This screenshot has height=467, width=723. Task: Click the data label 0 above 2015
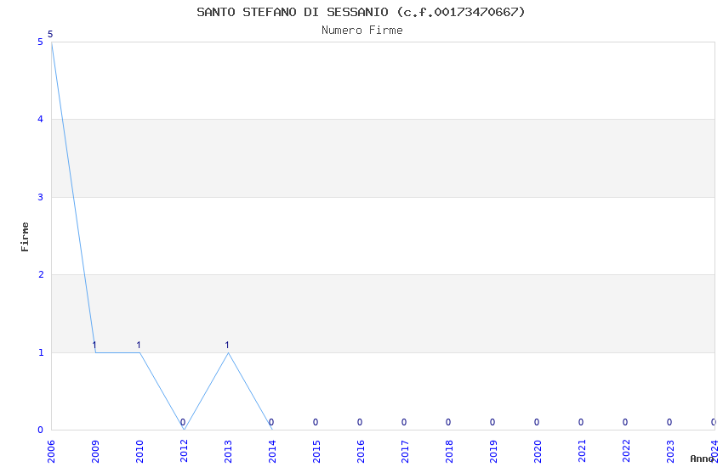tap(316, 422)
